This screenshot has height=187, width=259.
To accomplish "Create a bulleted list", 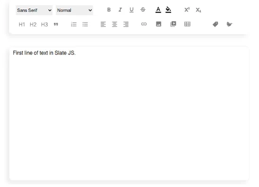I will click(x=85, y=24).
